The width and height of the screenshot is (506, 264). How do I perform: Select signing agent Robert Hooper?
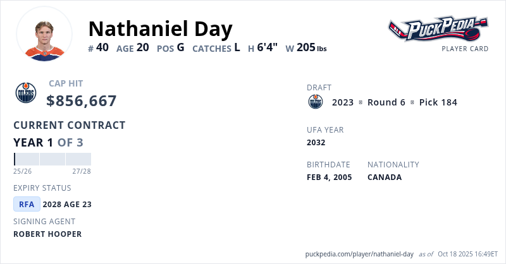(47, 234)
